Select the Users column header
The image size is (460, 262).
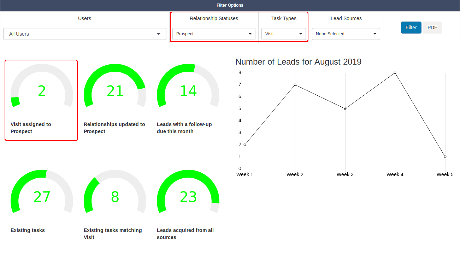tap(84, 18)
